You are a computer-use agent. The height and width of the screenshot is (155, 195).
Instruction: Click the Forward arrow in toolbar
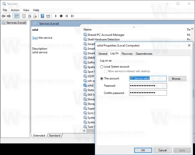[x=9, y=16]
